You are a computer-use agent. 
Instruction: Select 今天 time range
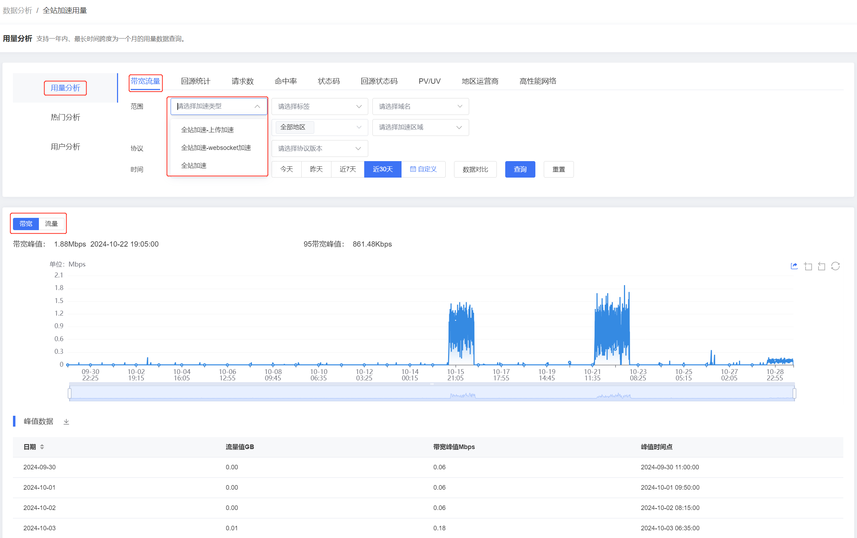pos(287,170)
